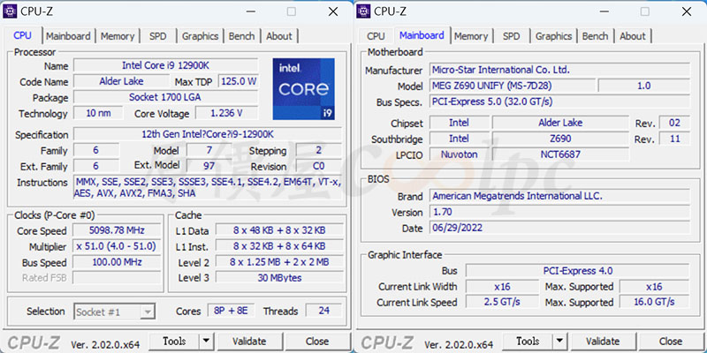Close the right window with title bar X
Viewport: 707px width, 353px height.
(x=687, y=11)
